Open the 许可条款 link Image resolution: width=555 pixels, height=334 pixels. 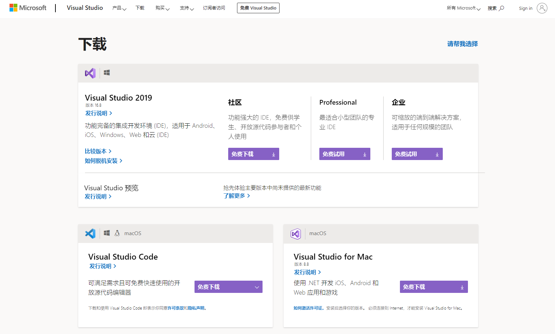(x=176, y=308)
